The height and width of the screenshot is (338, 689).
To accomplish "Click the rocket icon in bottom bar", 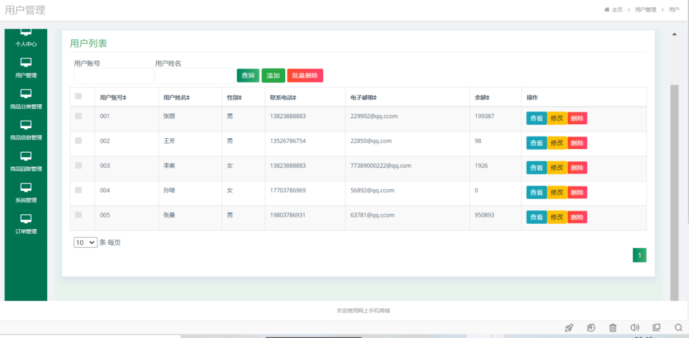I will [569, 327].
